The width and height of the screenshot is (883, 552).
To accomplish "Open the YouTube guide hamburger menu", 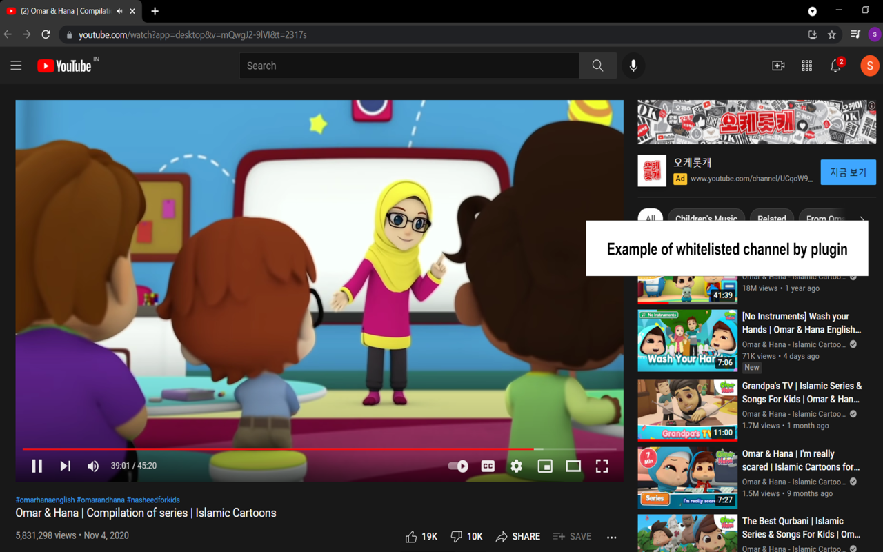I will (x=16, y=66).
